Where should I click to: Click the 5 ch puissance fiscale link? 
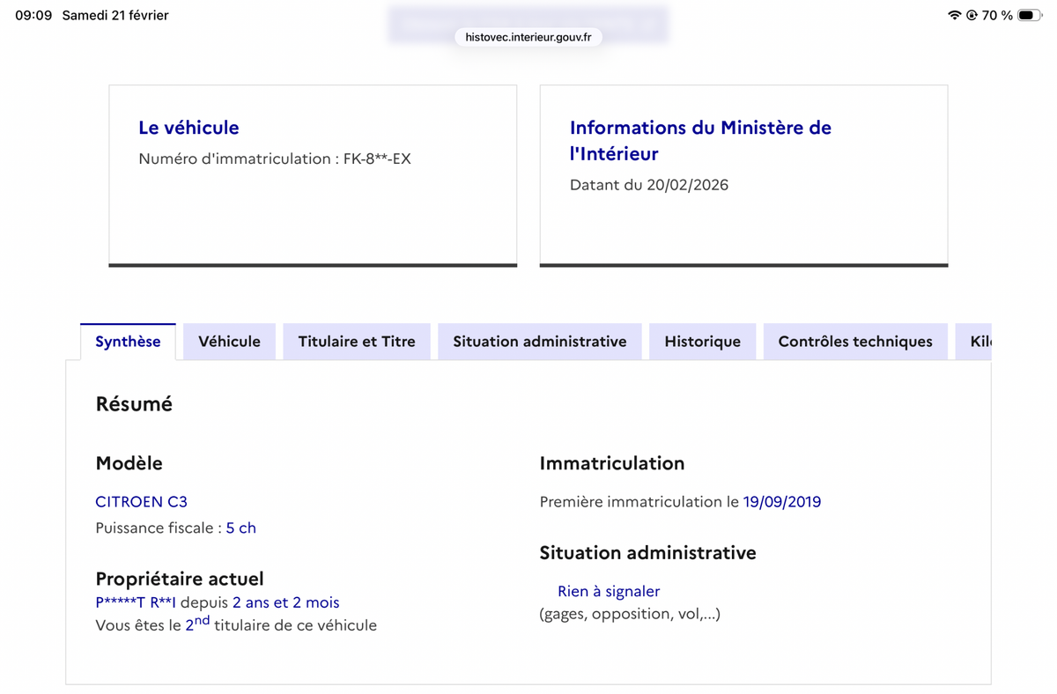click(241, 528)
